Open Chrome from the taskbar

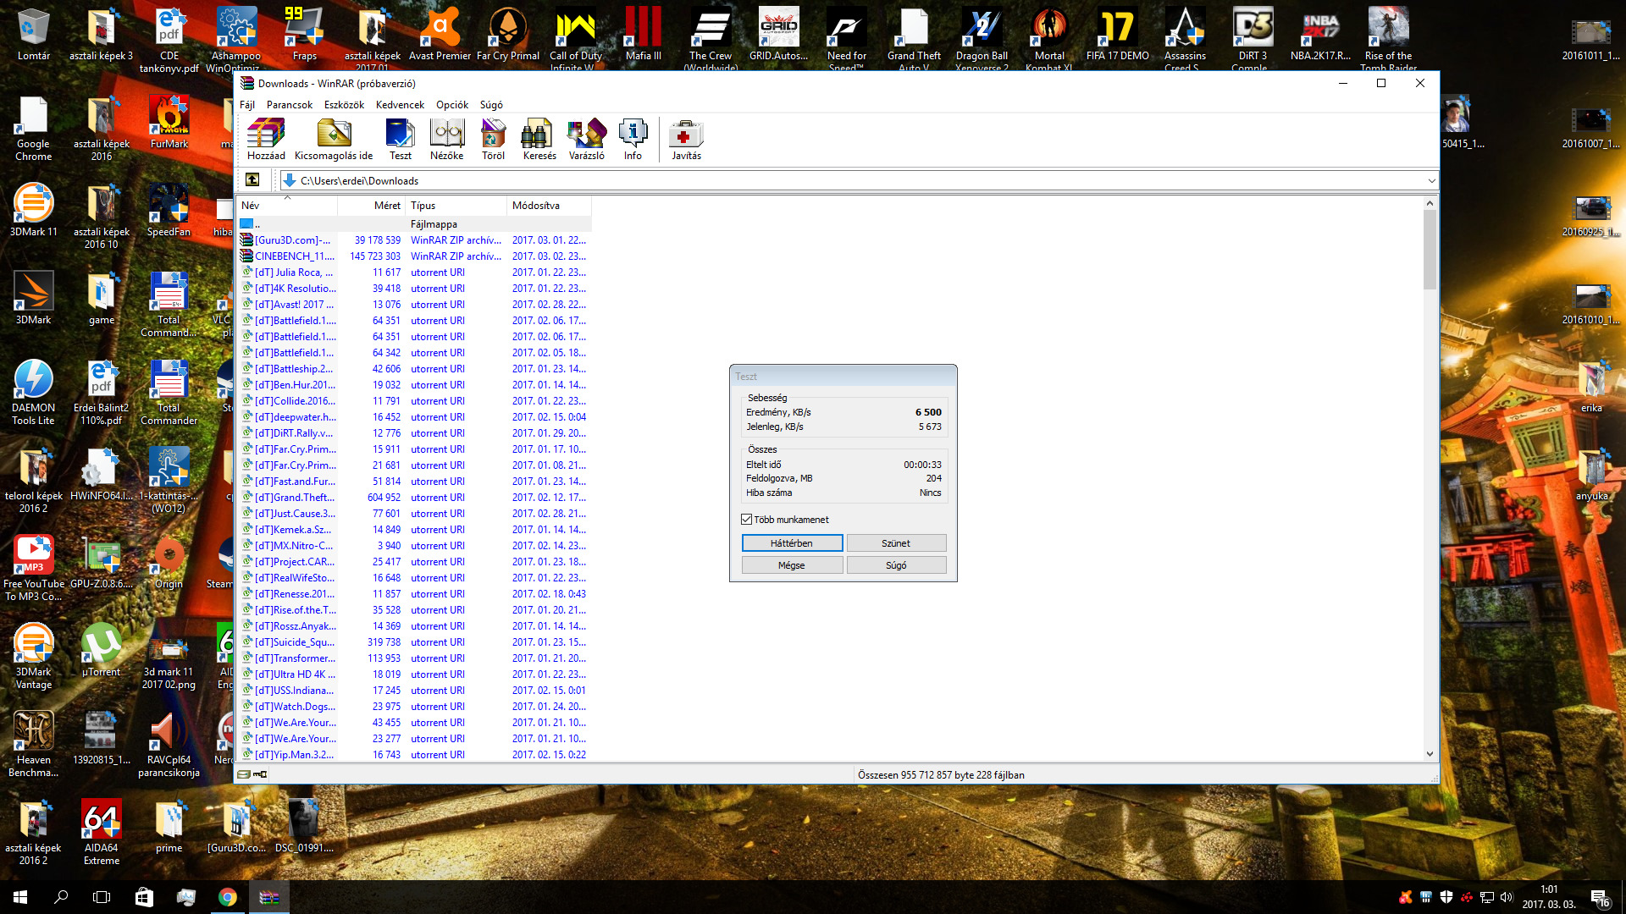228,897
